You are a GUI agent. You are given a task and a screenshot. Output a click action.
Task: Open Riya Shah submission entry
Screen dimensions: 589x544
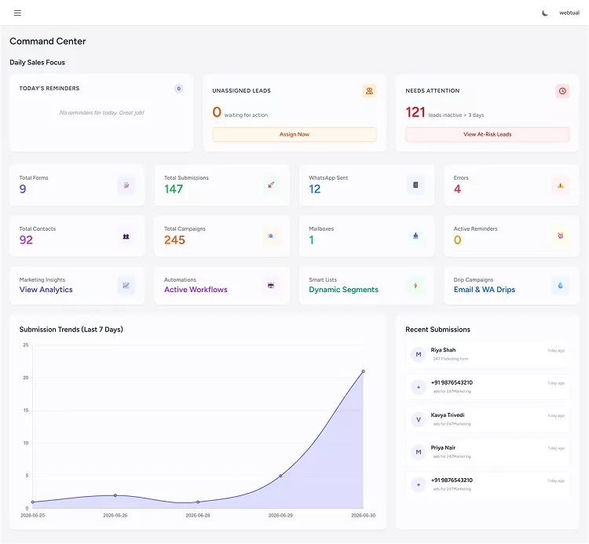click(x=487, y=354)
